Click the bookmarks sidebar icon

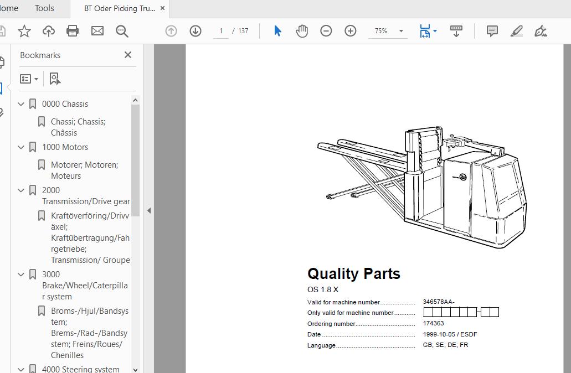(x=1, y=88)
